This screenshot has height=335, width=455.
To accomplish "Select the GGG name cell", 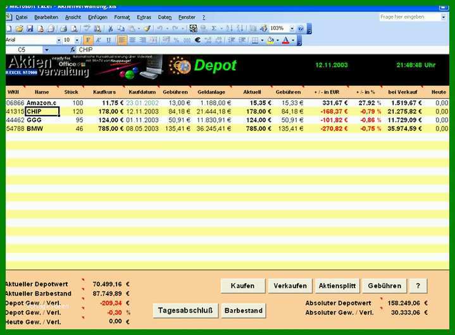I will (x=42, y=120).
